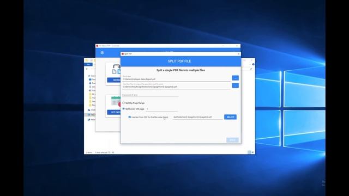Screen dimensions: 349x196
Task: Click the search icon in File Explorer
Action: (251, 69)
